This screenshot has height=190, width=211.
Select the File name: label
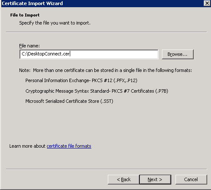point(30,46)
